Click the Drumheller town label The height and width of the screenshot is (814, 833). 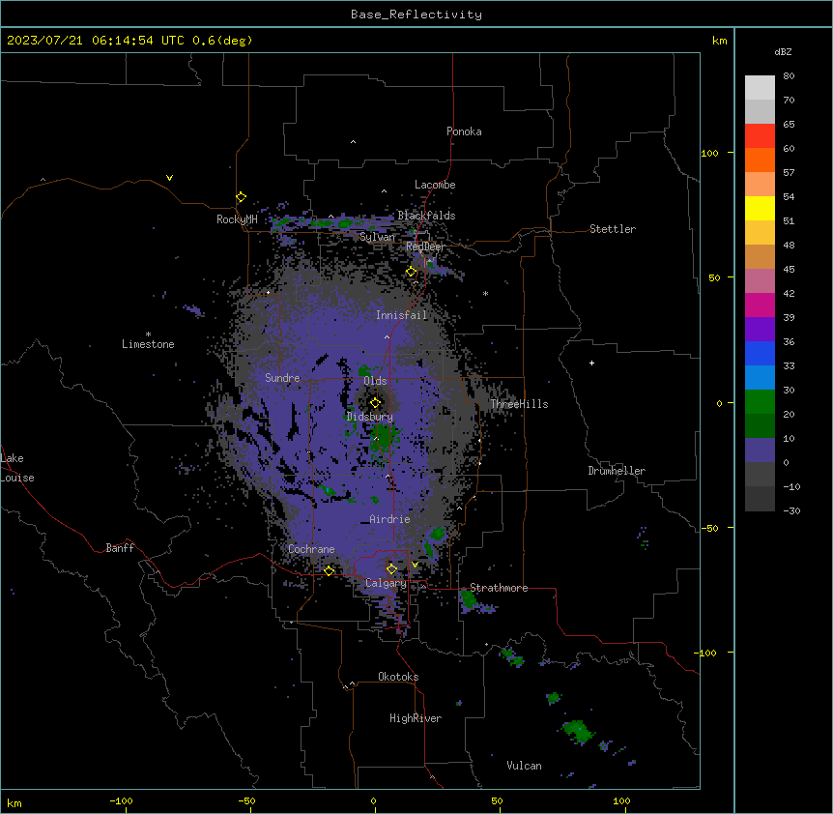tap(617, 471)
